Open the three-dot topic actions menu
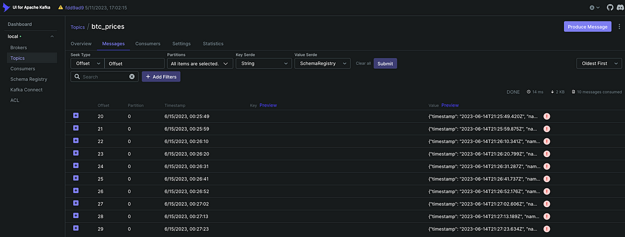The image size is (625, 237). point(619,27)
